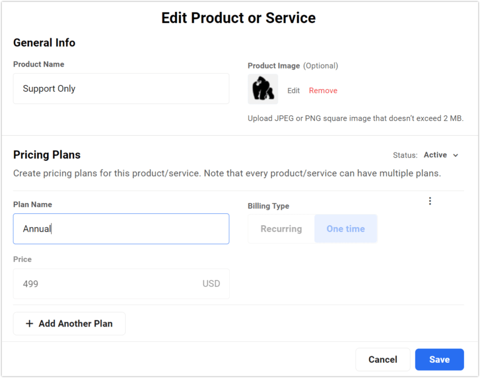480x378 pixels.
Task: Click the Pricing Plans section heading
Action: (x=47, y=154)
